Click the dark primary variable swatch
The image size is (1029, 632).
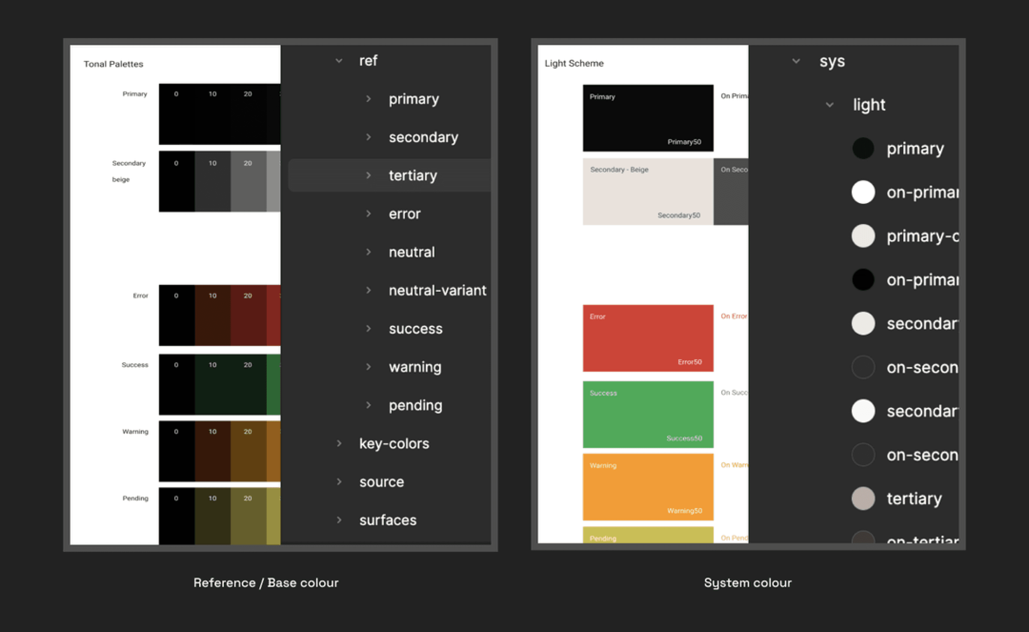(863, 148)
